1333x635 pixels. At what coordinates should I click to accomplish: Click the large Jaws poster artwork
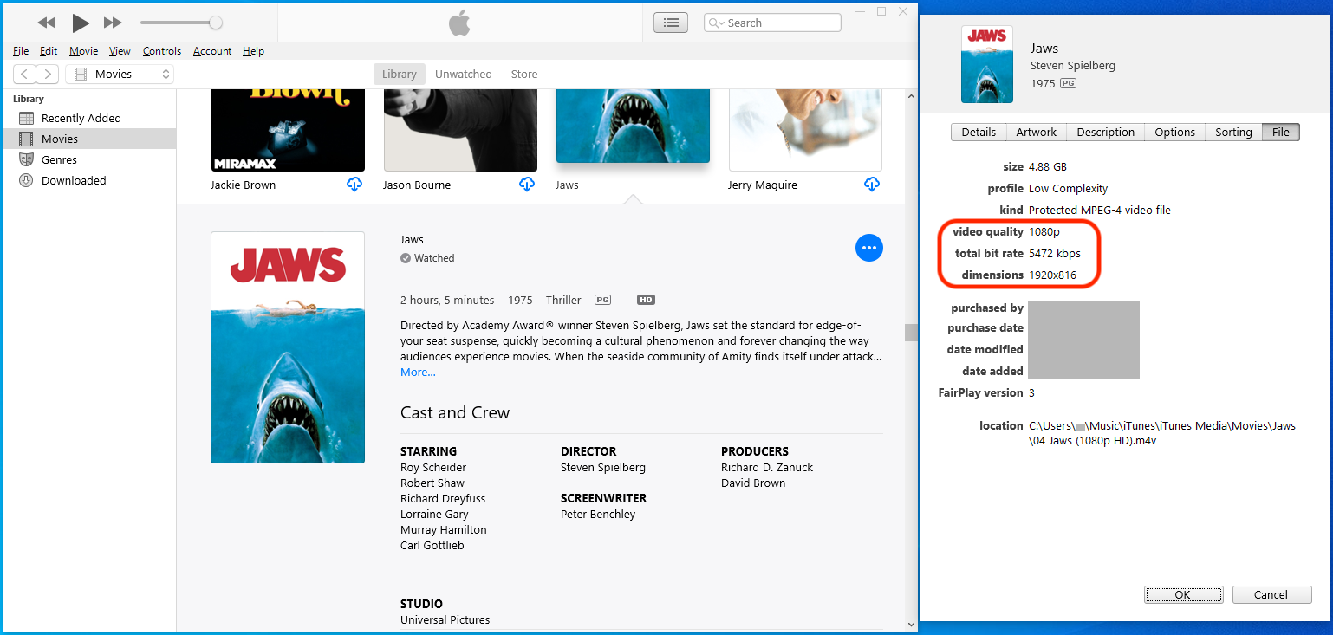[x=288, y=347]
